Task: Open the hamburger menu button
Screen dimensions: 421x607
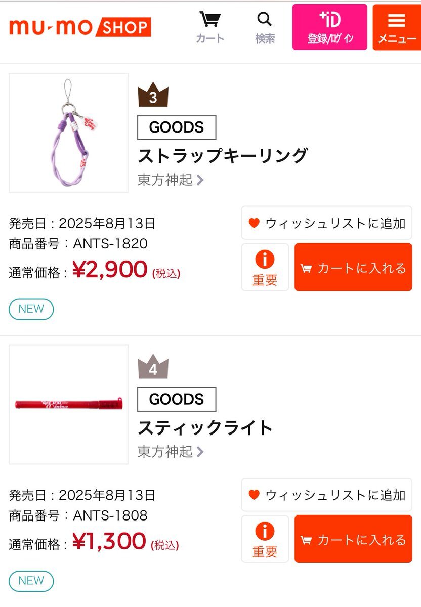Action: click(397, 27)
